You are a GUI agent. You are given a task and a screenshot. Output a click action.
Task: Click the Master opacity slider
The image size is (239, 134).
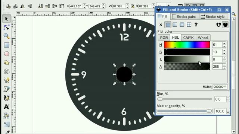click(x=184, y=111)
